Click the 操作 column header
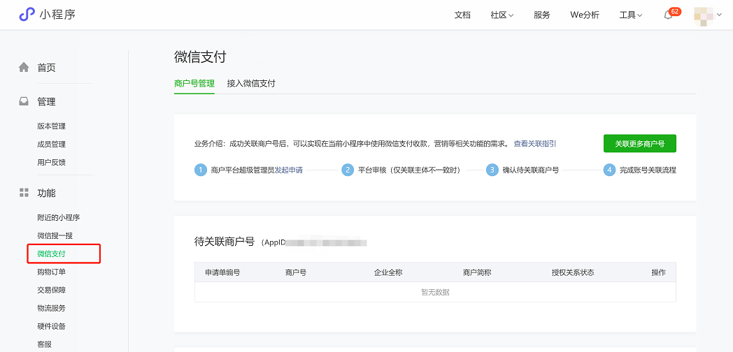The width and height of the screenshot is (733, 352). [658, 272]
